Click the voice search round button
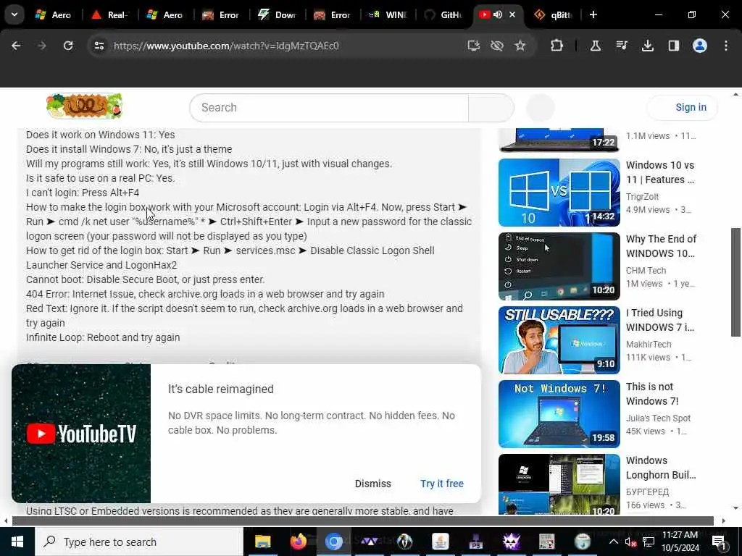 [x=540, y=108]
